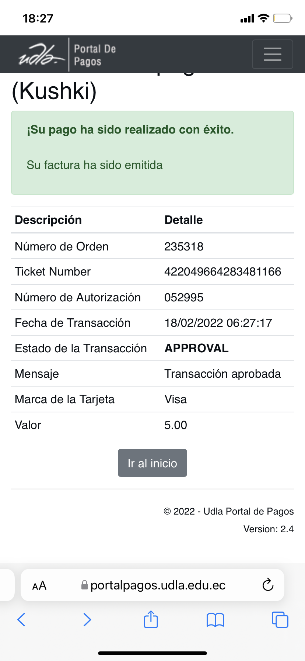Open the AA reader options menu

tap(39, 585)
